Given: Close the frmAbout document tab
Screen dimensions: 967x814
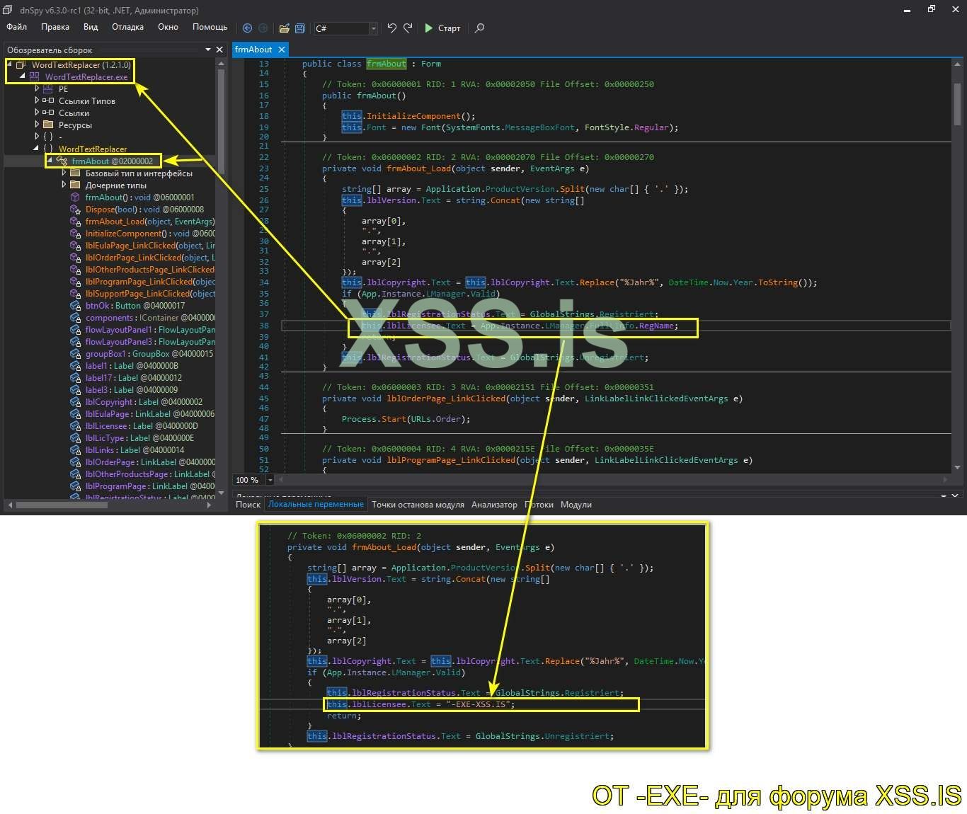Looking at the screenshot, I should (282, 50).
